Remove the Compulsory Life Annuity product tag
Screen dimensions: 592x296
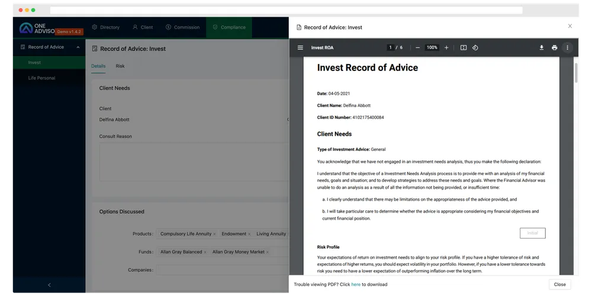click(214, 234)
